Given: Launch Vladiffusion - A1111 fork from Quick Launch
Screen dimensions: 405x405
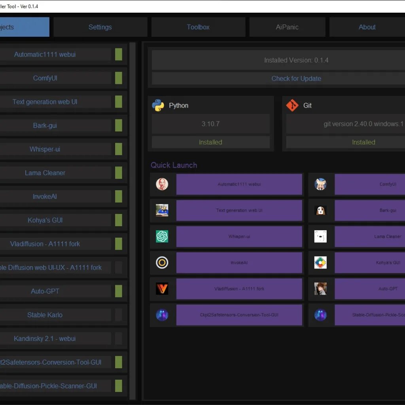Looking at the screenshot, I should 239,288.
